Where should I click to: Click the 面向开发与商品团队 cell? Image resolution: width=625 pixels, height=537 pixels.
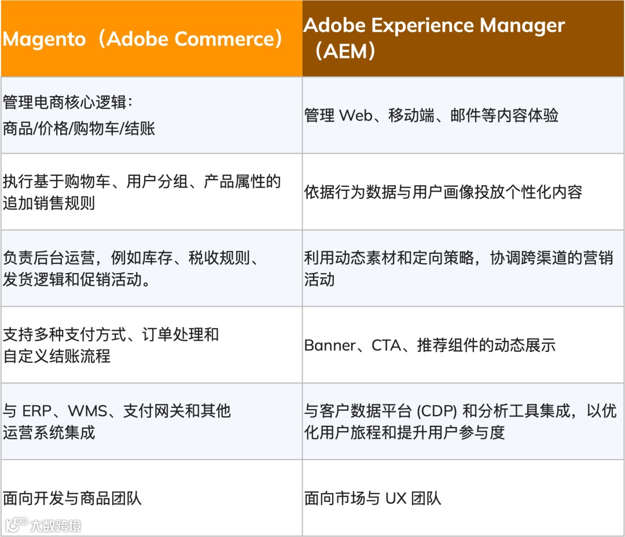point(152,498)
